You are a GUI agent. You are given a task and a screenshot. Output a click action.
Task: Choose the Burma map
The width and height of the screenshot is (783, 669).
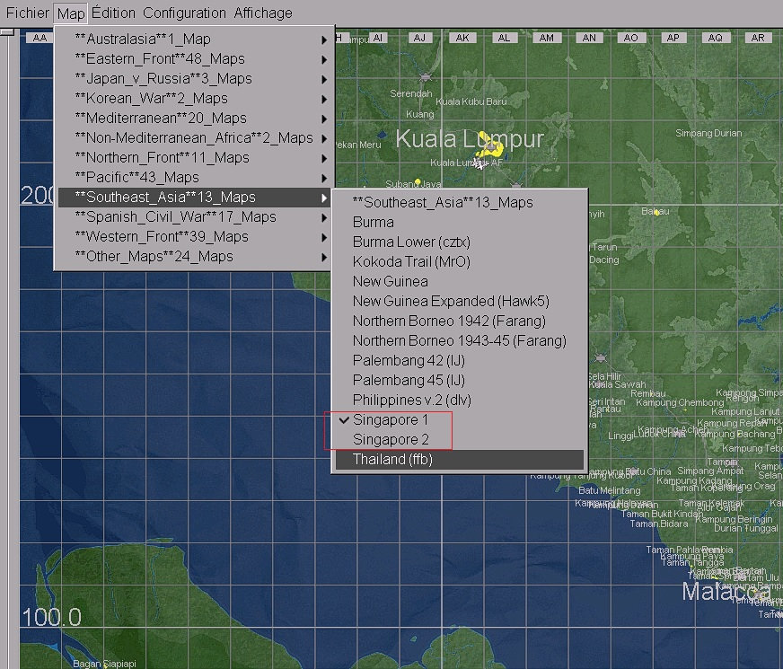point(460,222)
